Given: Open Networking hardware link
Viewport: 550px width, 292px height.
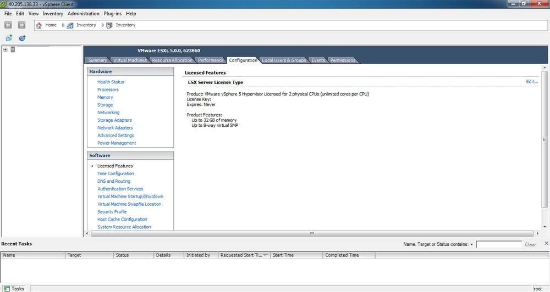Looking at the screenshot, I should 108,113.
